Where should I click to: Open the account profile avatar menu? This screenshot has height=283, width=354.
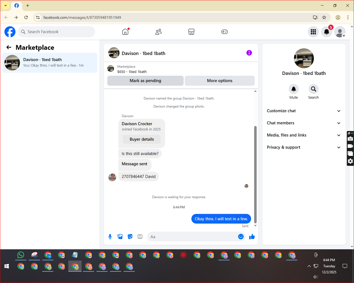(340, 32)
